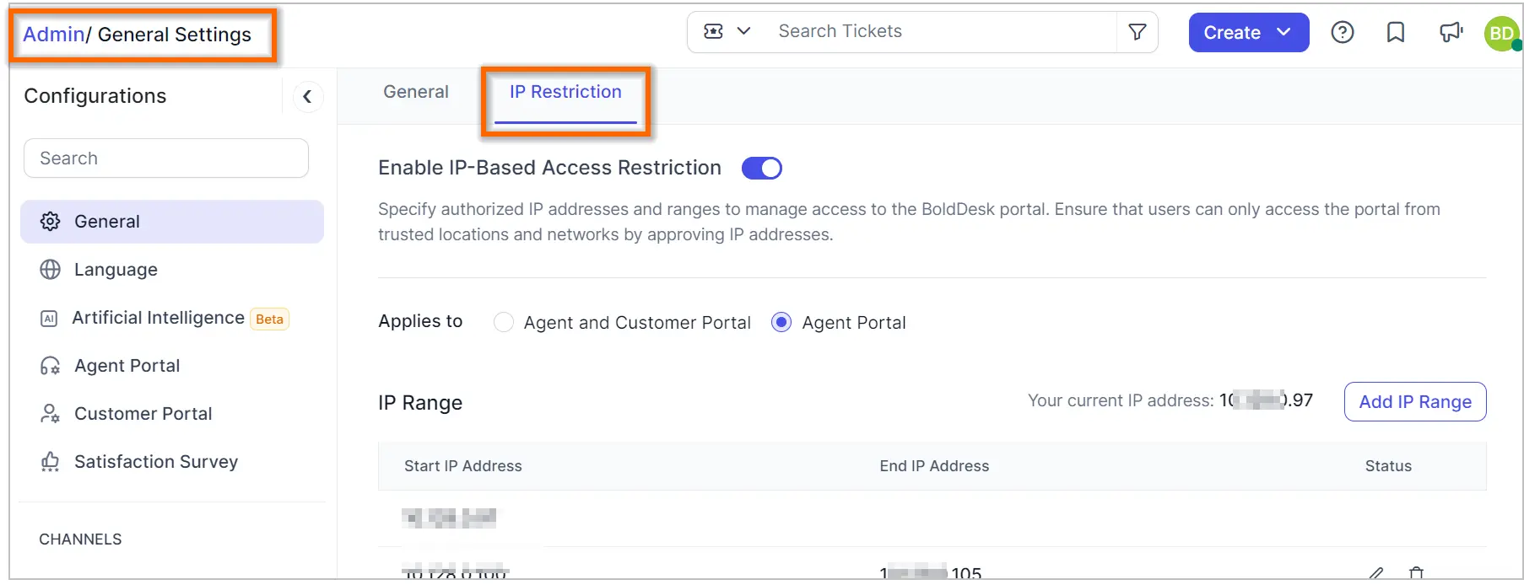Expand the Create button dropdown arrow
Viewport: 1524px width, 585px height.
click(1284, 32)
